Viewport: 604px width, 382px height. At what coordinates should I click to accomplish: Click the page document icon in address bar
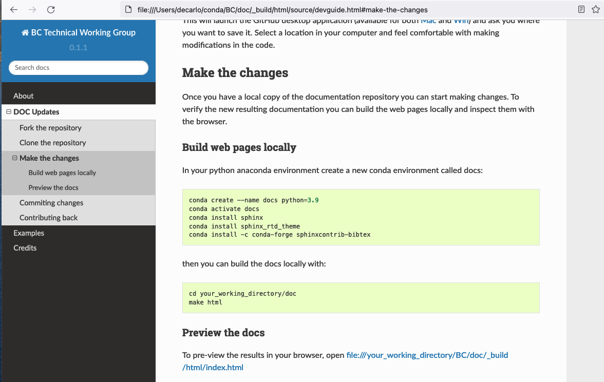click(x=128, y=10)
